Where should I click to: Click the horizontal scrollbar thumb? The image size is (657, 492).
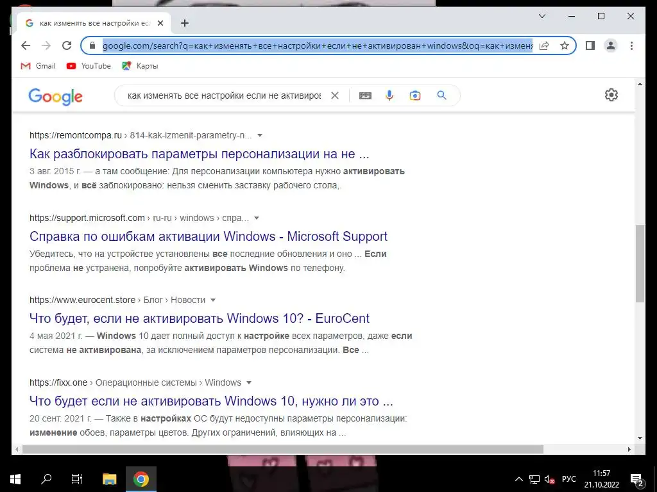[283, 449]
